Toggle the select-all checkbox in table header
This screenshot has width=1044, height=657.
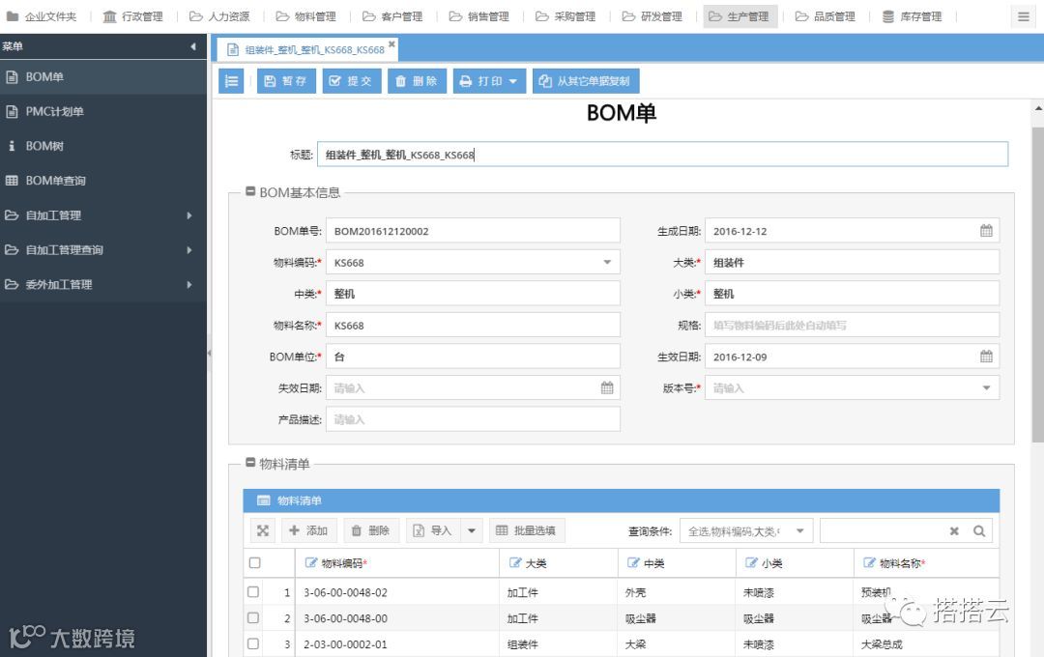pos(254,563)
